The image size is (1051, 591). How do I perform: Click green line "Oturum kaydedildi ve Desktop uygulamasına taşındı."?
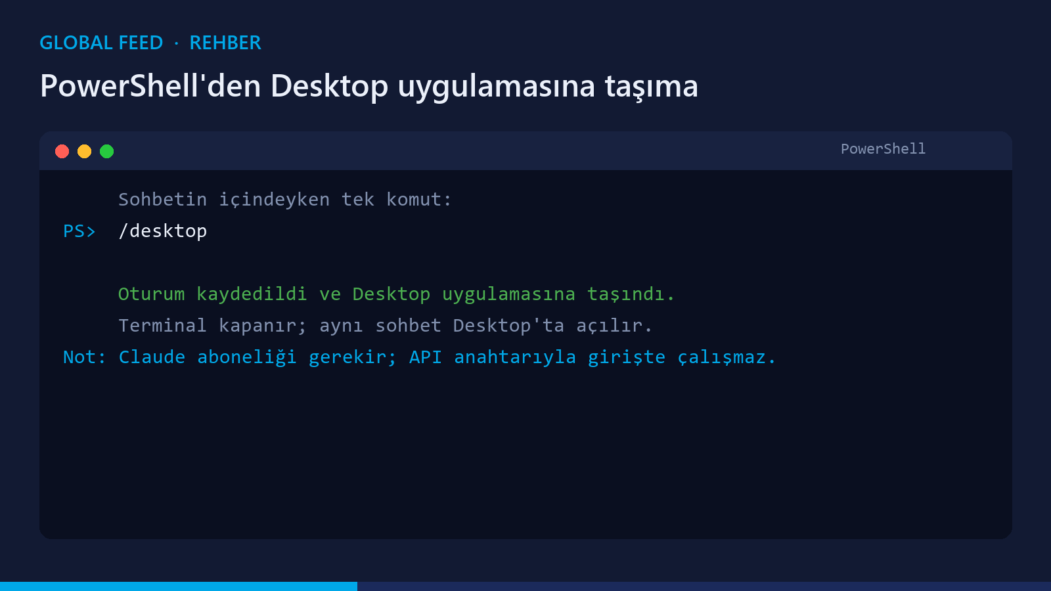[396, 294]
